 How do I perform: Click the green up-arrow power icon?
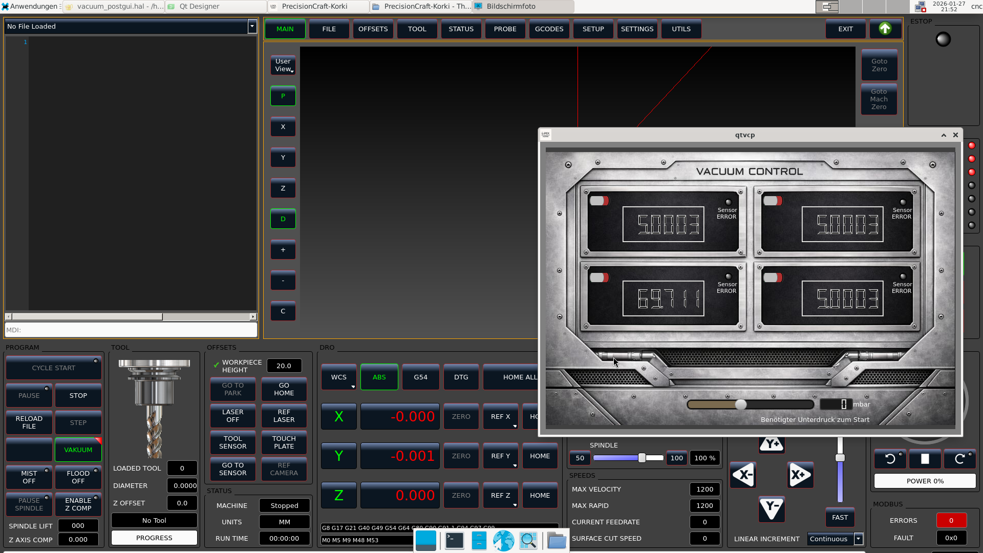point(885,29)
